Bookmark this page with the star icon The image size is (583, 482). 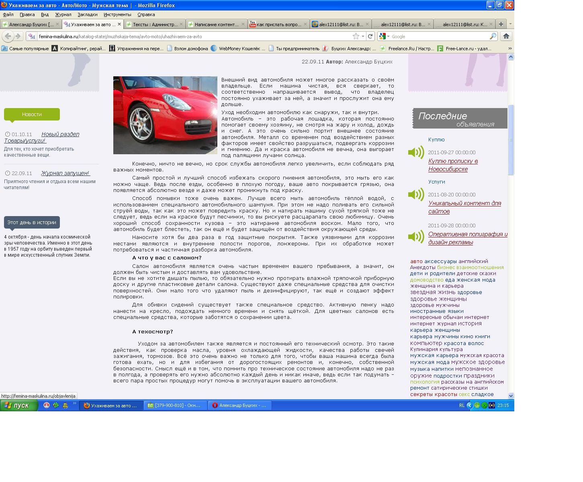point(356,36)
